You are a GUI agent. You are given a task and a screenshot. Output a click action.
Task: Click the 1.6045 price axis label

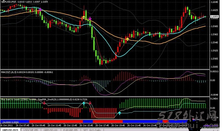tap(214, 2)
